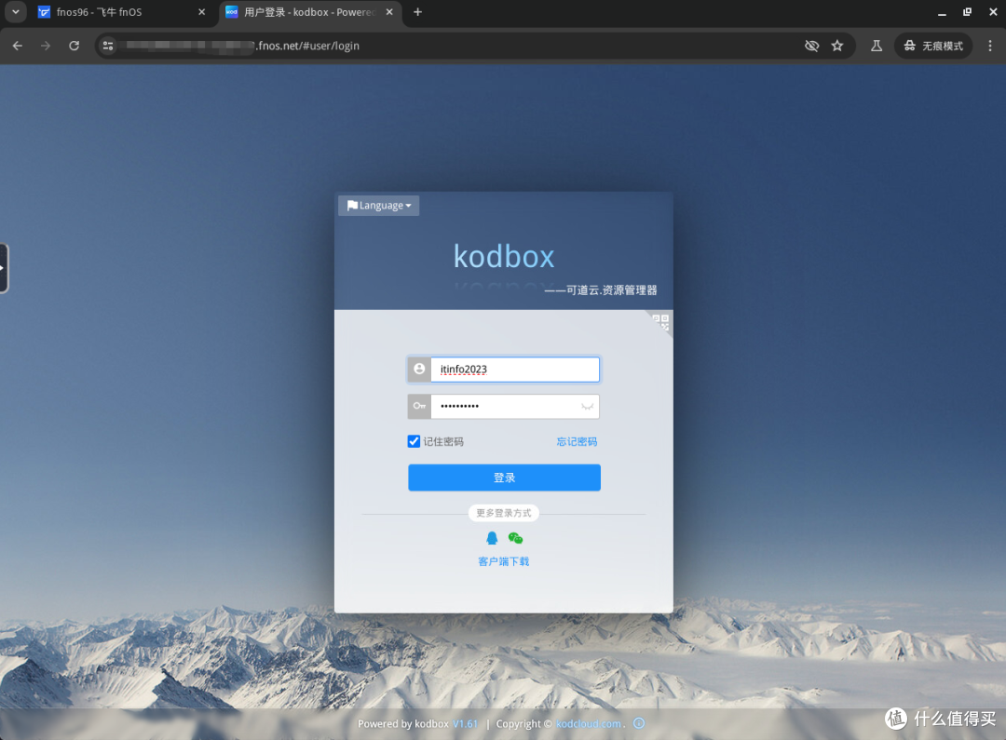Close the kodbox login tab
The width and height of the screenshot is (1006, 740).
[x=389, y=12]
